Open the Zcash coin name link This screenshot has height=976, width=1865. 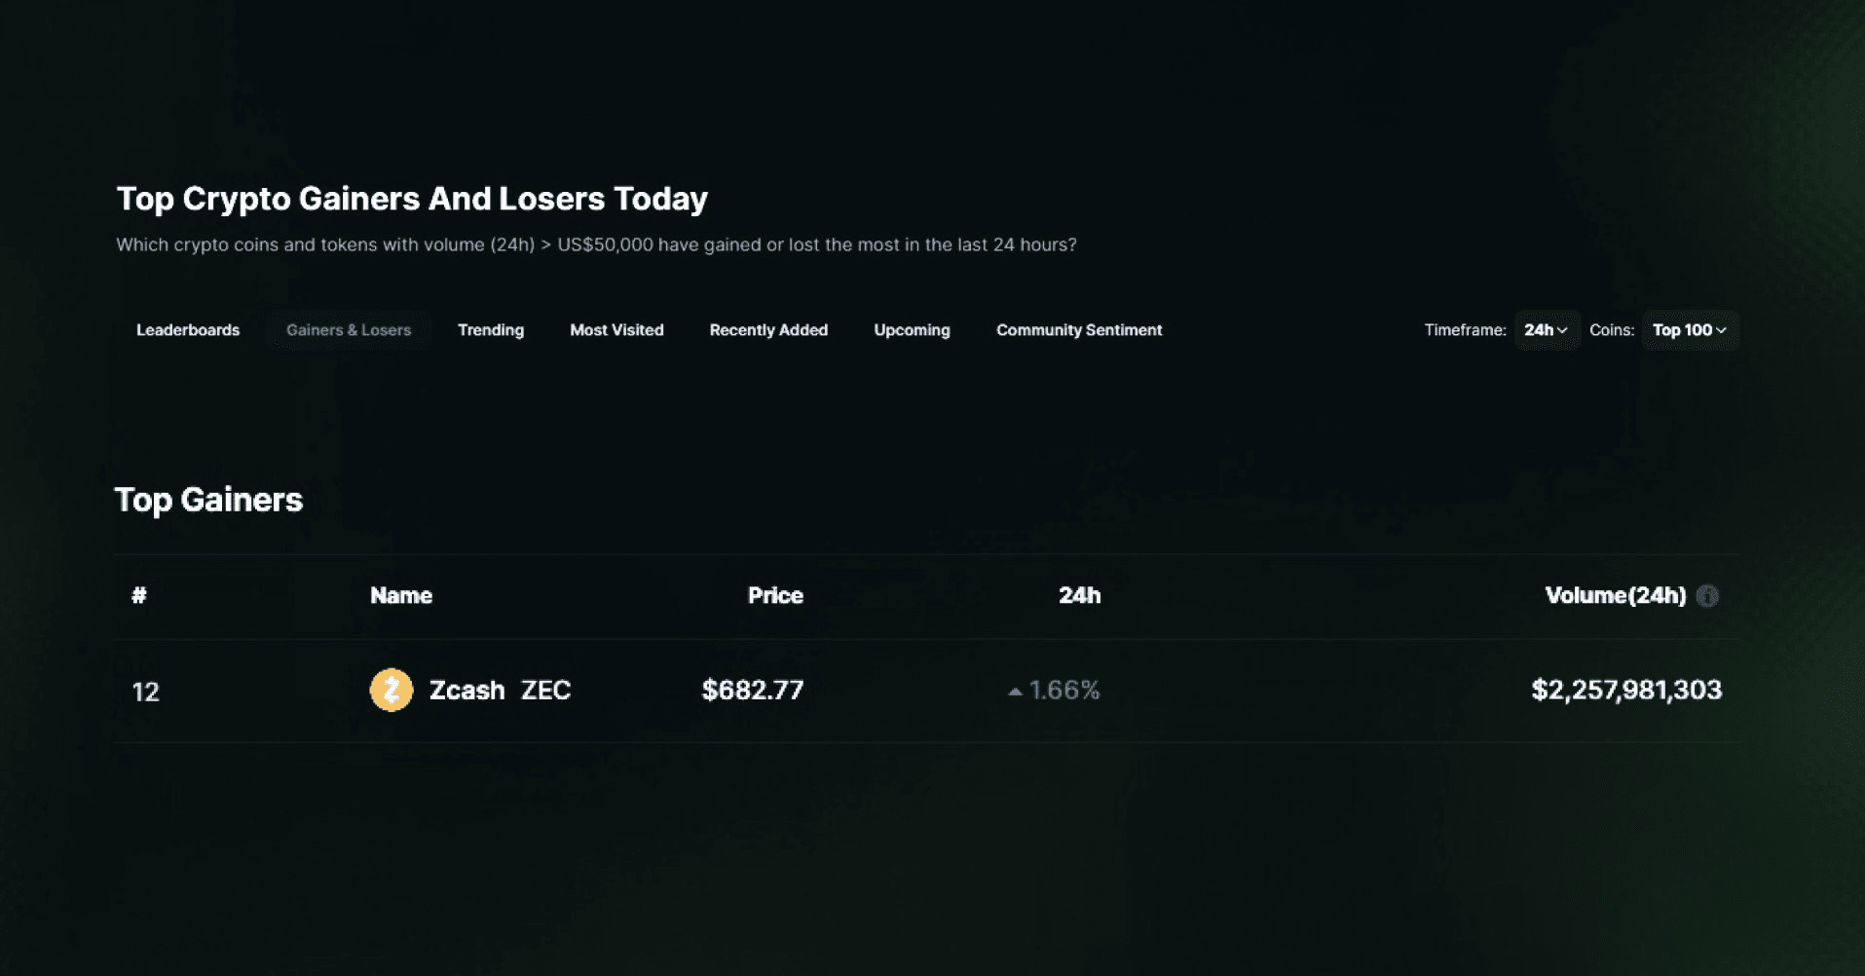pyautogui.click(x=467, y=690)
